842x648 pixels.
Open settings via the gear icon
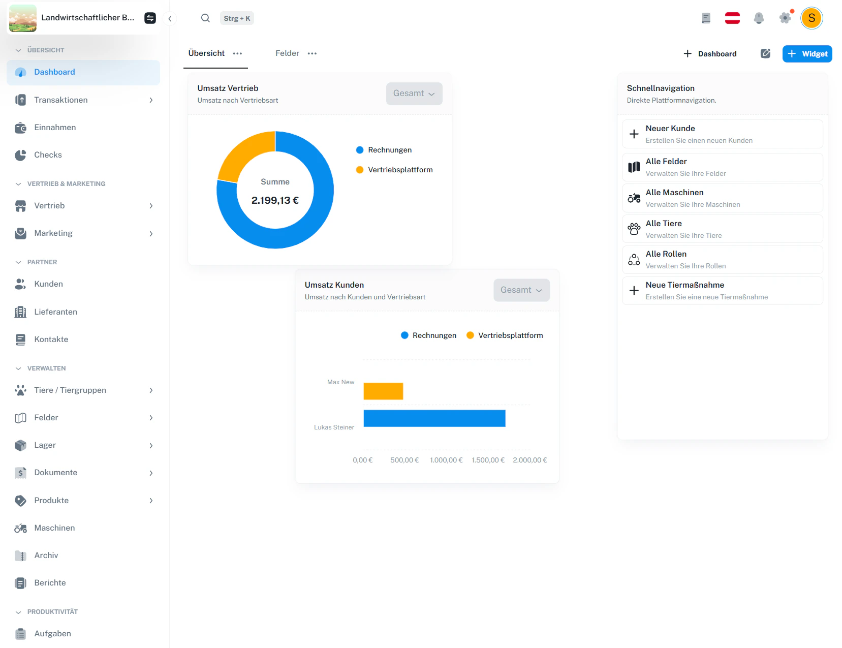[785, 18]
